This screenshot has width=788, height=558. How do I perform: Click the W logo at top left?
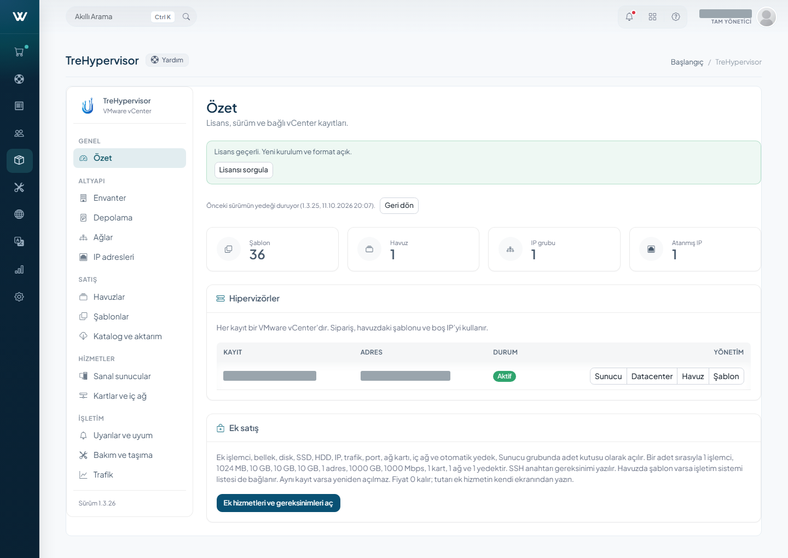pyautogui.click(x=20, y=16)
